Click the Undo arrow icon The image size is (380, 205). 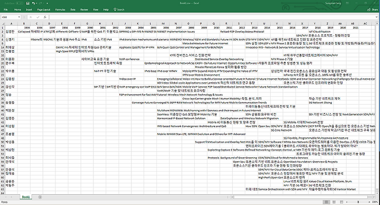pyautogui.click(x=33, y=3)
